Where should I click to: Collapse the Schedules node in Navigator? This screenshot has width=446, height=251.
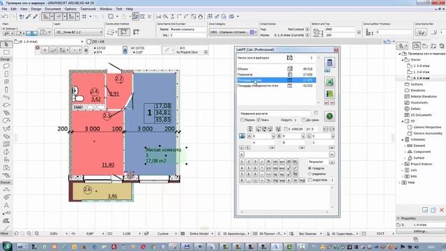pyautogui.click(x=403, y=139)
